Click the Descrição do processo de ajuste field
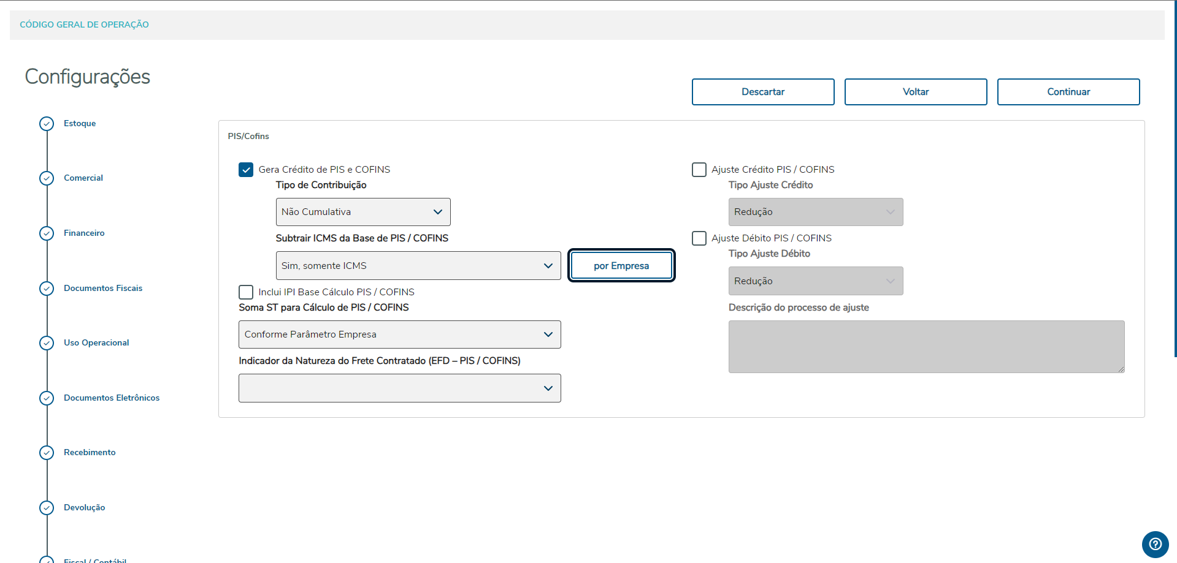This screenshot has height=563, width=1177. pyautogui.click(x=926, y=347)
